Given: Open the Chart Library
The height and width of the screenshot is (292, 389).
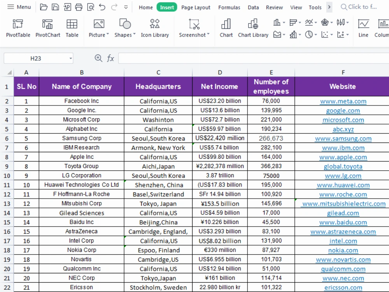Looking at the screenshot, I should coord(253,28).
